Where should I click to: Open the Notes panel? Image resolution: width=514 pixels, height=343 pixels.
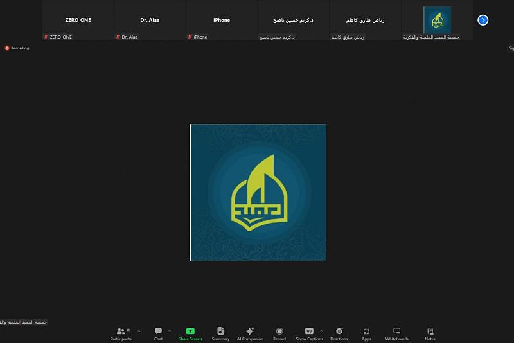[x=430, y=334]
